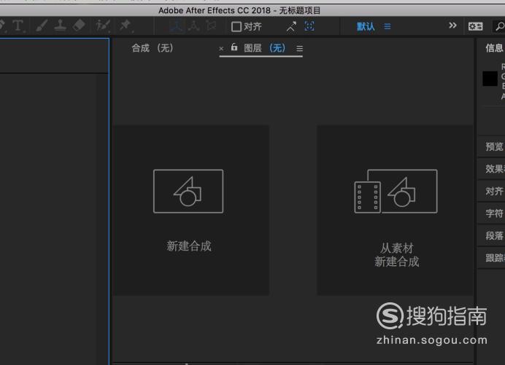Select the Puppet Pin tool
The image size is (505, 365).
(126, 25)
